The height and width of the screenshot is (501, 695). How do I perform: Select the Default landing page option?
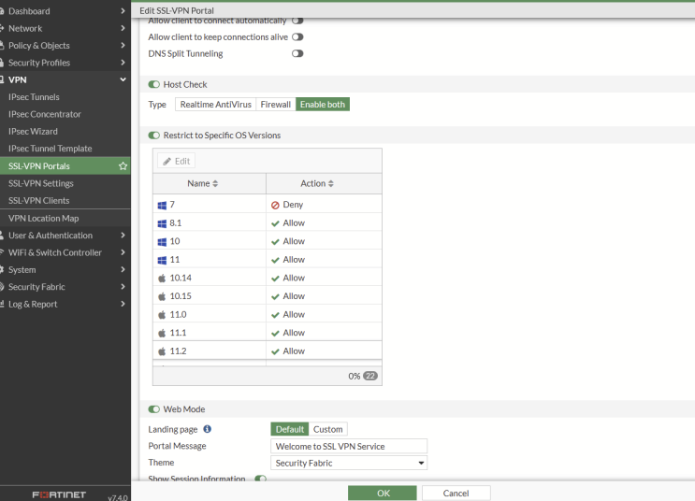pos(289,429)
